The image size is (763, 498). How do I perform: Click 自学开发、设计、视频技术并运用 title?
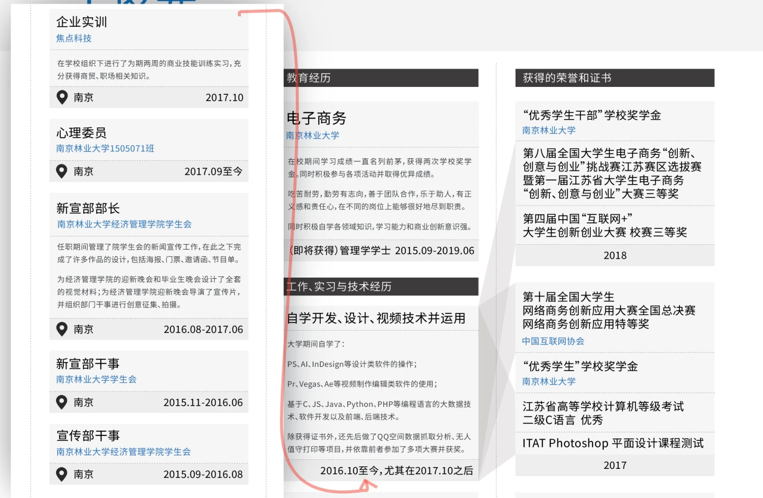tap(376, 318)
